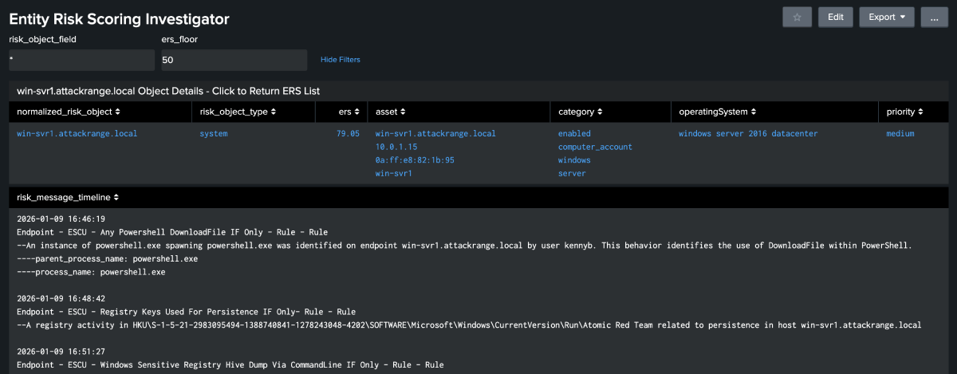Click the 79.05 ers score value
957x374 pixels.
pos(348,134)
